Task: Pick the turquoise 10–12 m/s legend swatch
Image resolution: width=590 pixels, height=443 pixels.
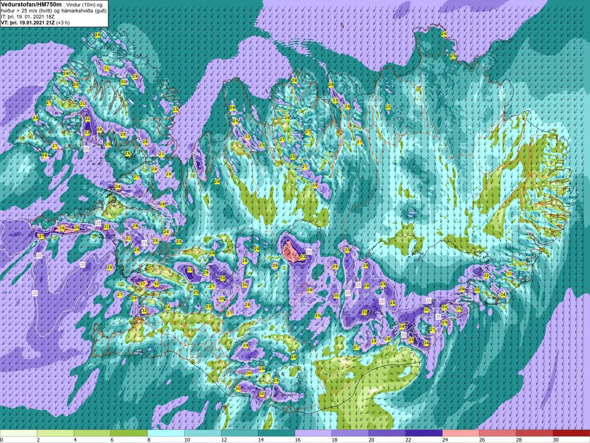Action: 203,433
